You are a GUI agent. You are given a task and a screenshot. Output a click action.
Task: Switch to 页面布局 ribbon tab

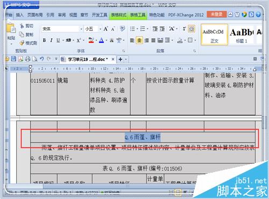pyautogui.click(x=35, y=15)
